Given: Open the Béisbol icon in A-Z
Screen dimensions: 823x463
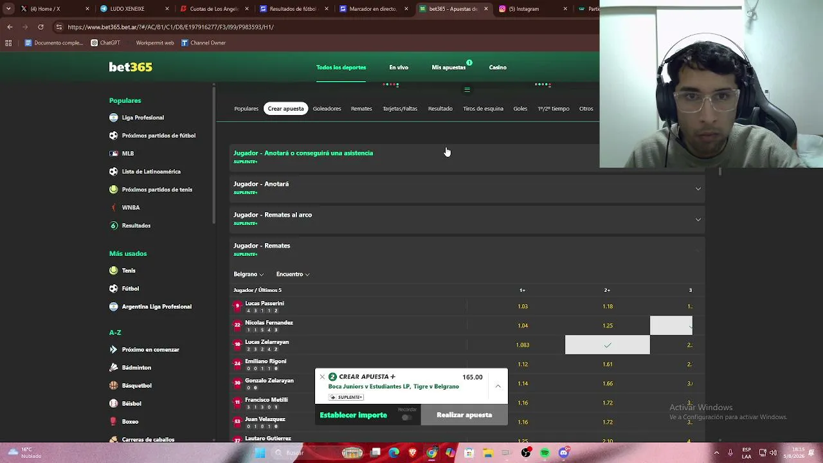Looking at the screenshot, I should pos(114,404).
